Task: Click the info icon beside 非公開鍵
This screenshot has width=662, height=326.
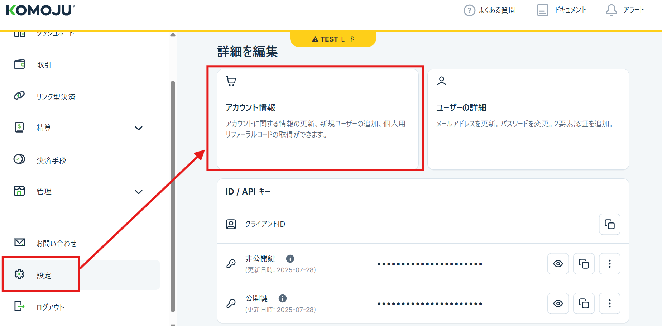Action: [x=290, y=259]
